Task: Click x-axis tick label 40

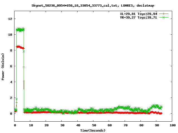Action: click(78, 125)
